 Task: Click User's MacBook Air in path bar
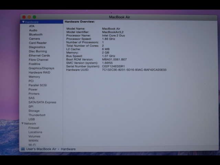(x=41, y=149)
